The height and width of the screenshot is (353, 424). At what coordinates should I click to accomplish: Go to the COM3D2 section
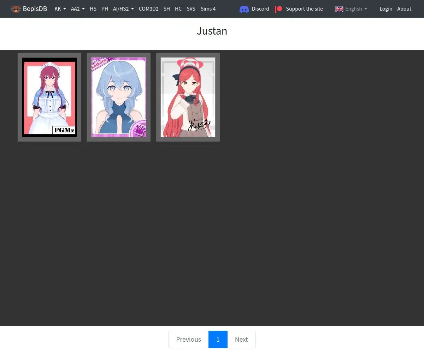pos(148,9)
